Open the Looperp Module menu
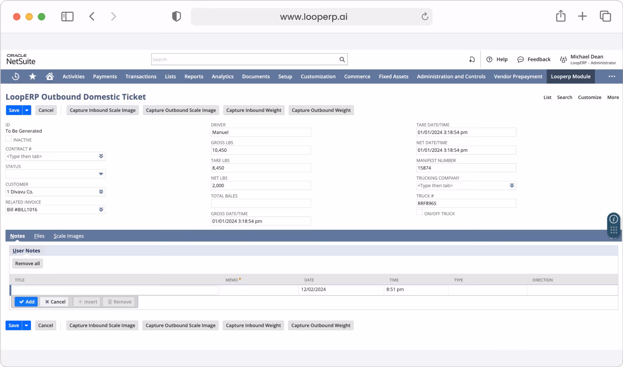The width and height of the screenshot is (623, 367). pyautogui.click(x=571, y=76)
